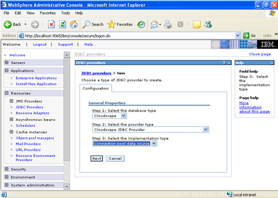Refresh the page with green arrows icon
This screenshot has width=278, height=198.
[62, 25]
